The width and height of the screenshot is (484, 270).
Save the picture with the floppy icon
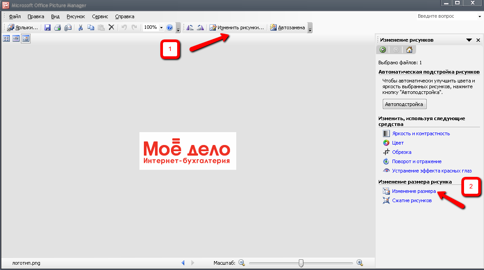[x=47, y=27]
